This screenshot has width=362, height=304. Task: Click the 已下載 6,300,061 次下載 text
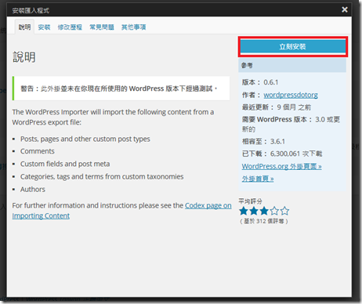(x=282, y=154)
